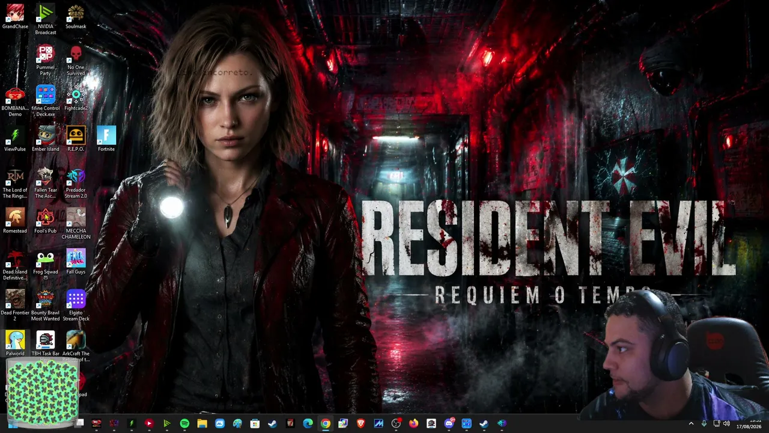Image resolution: width=769 pixels, height=433 pixels.
Task: Open the Frog Sqwad desktop icon
Action: click(x=46, y=265)
